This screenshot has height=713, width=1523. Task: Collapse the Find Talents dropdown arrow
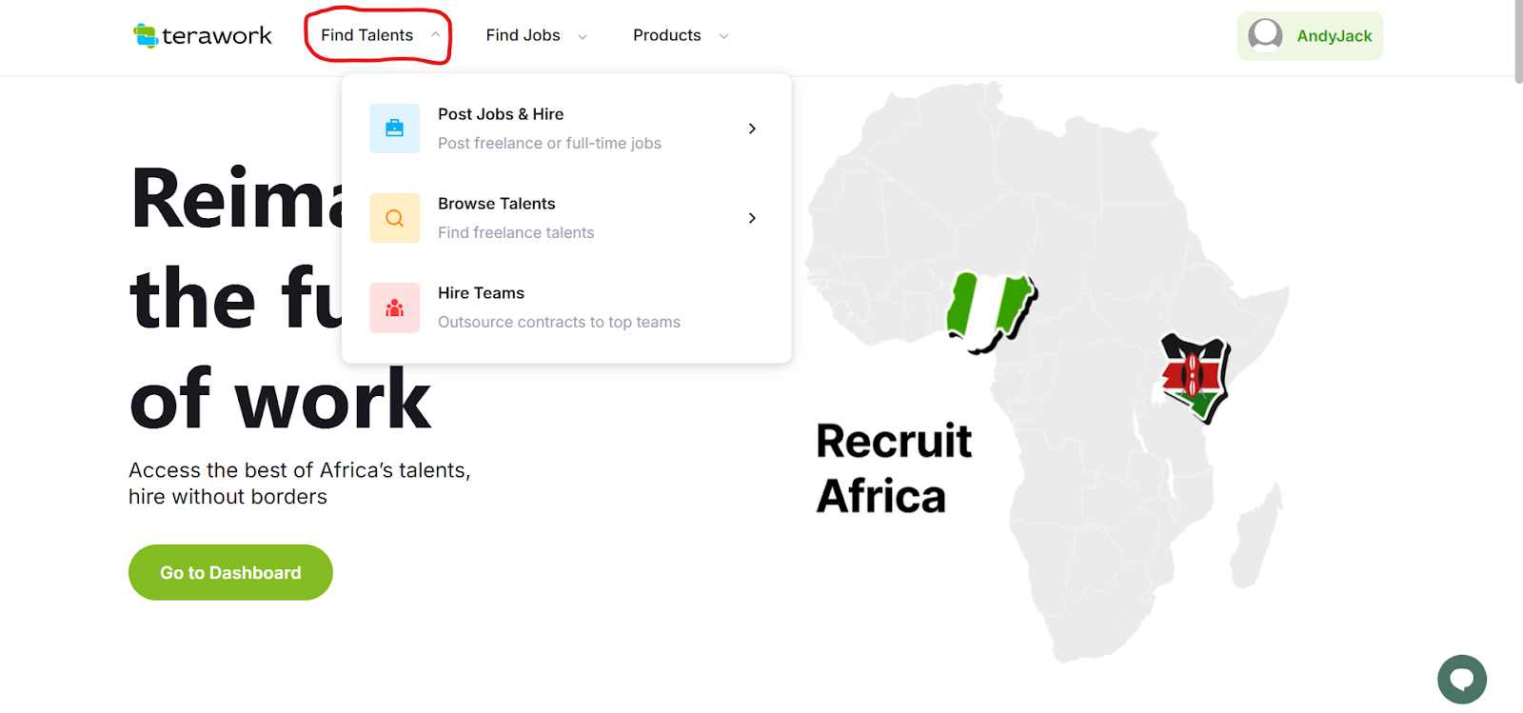click(x=435, y=35)
